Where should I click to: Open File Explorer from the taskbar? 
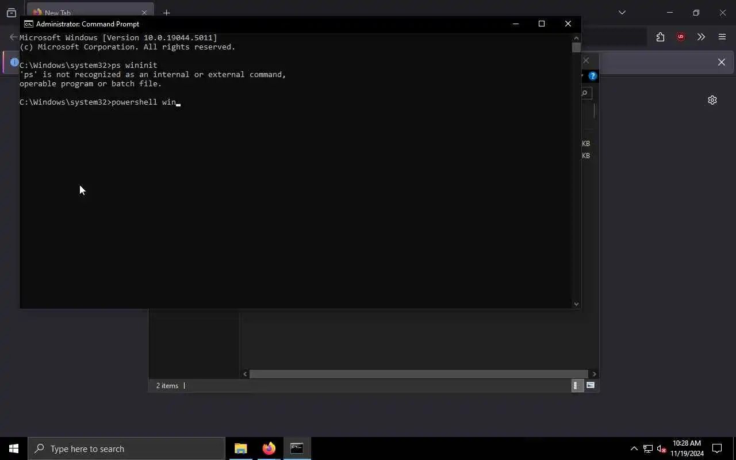pos(241,448)
